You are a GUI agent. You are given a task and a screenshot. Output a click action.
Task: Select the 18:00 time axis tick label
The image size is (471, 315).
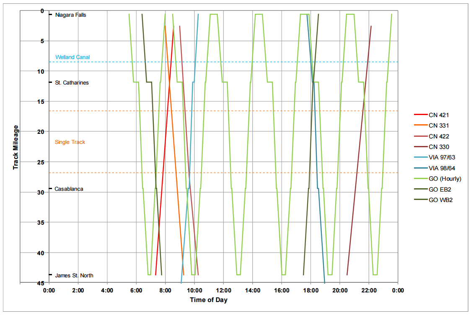point(311,291)
